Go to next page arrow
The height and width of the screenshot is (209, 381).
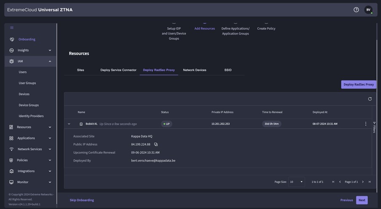(362, 182)
